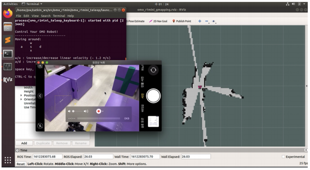The height and width of the screenshot is (170, 310).
Task: Select the portrait photo mode label
Action: coord(142,82)
